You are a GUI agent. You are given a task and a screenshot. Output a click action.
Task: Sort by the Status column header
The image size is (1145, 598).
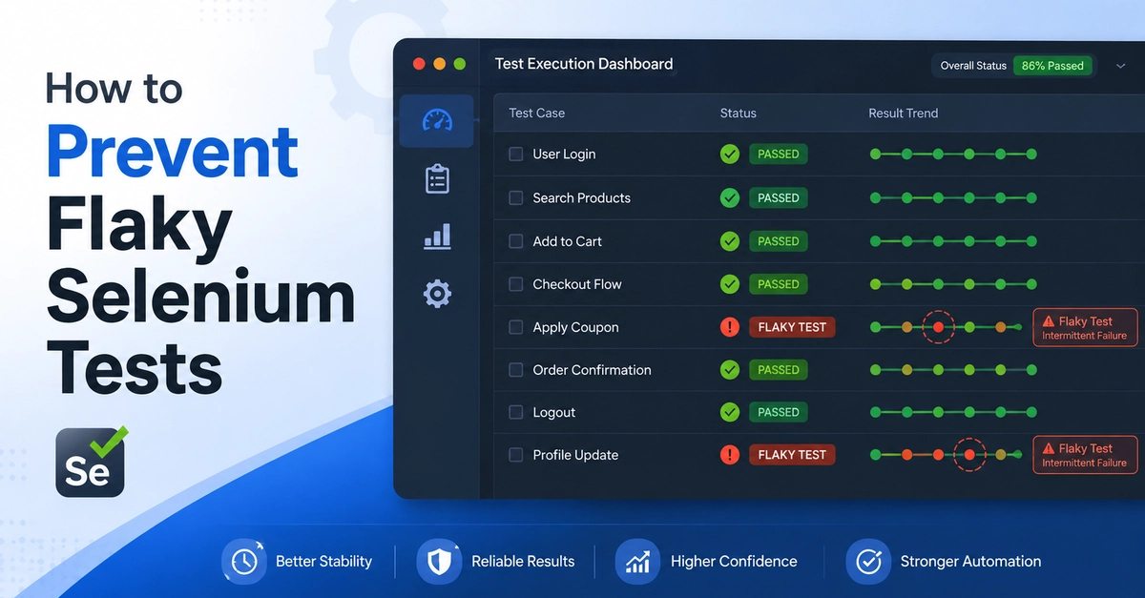pos(738,113)
